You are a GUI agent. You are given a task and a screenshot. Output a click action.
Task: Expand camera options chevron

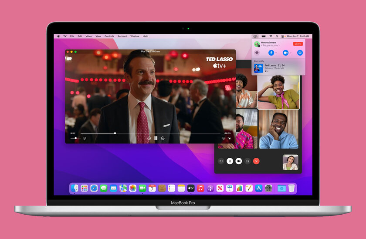tap(291, 53)
